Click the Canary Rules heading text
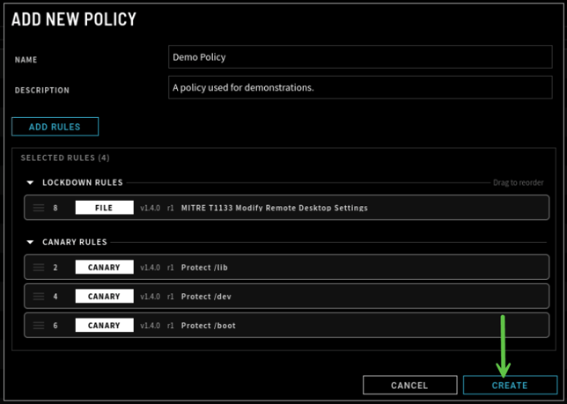This screenshot has height=404, width=567. point(75,242)
